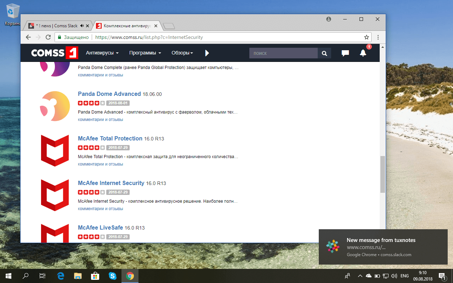Viewport: 453px width, 283px height.
Task: Select the Комплексные антивирусы tab
Action: 127,26
